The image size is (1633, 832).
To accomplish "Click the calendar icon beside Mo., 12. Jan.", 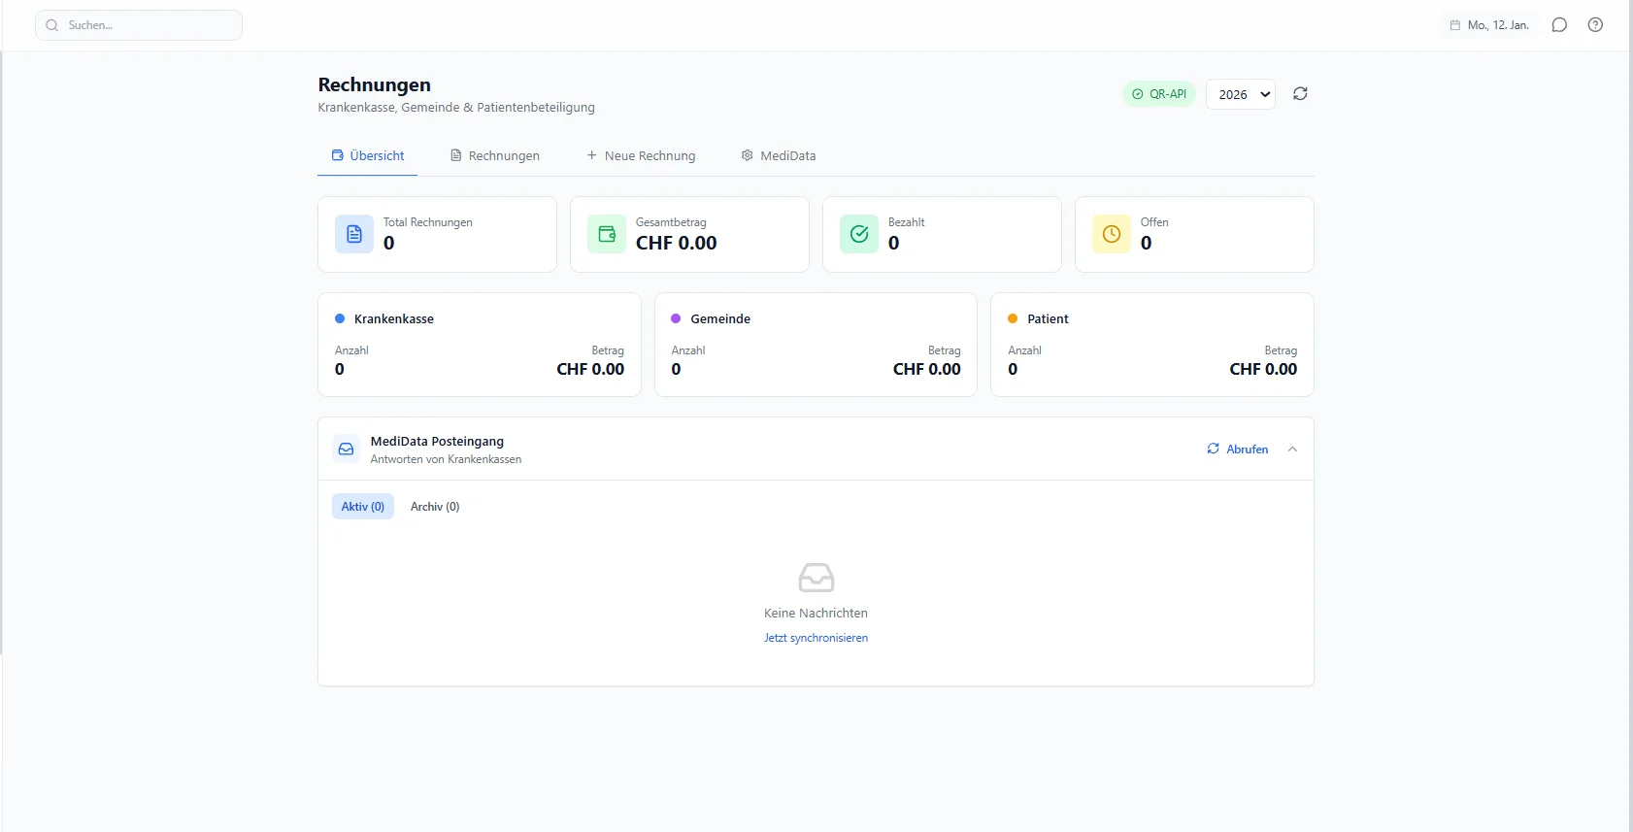I will (x=1454, y=25).
